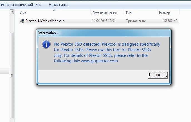This screenshot has height=122, width=191.
Task: Click the highlighted item in the left navigation pane
Action: point(4,71)
